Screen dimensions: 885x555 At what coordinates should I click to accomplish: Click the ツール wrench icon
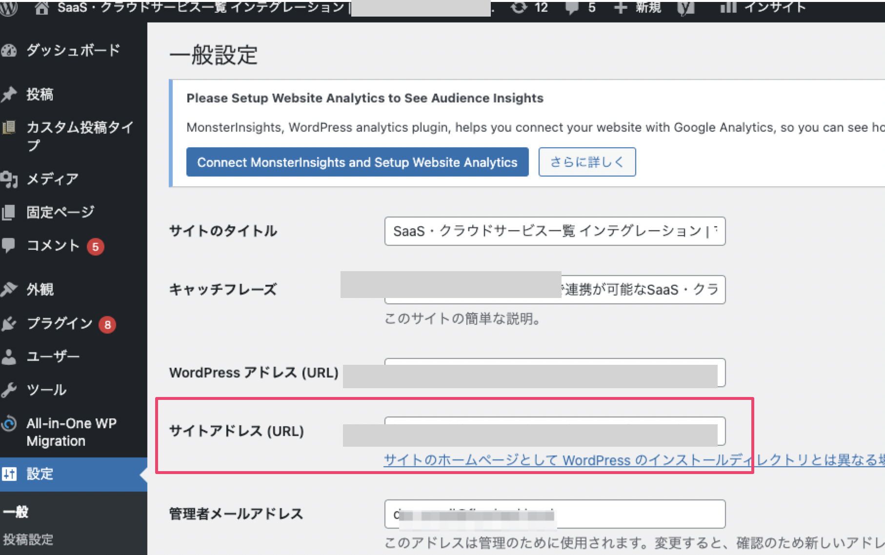(9, 390)
